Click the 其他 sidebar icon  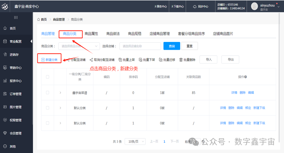point(5,146)
